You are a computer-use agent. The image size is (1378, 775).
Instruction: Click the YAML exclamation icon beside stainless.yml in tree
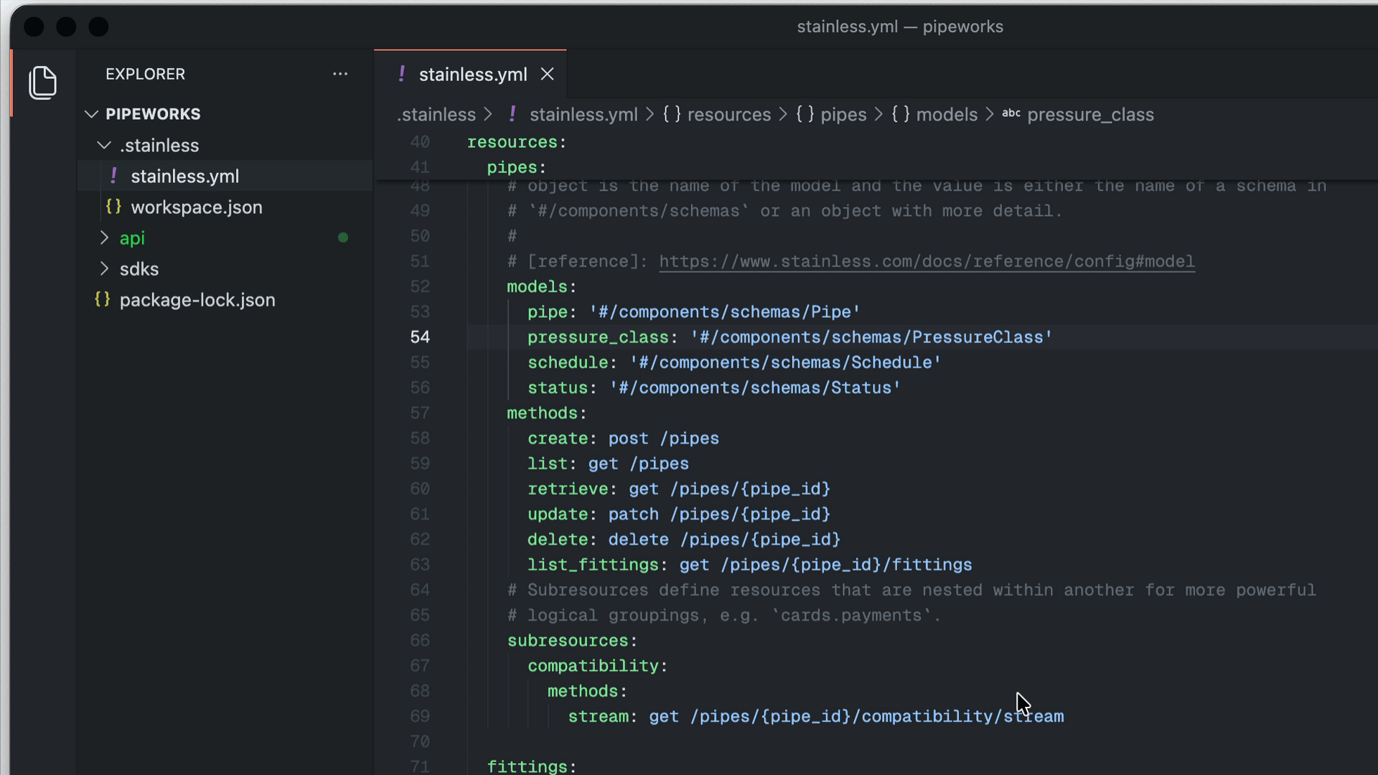click(x=113, y=176)
